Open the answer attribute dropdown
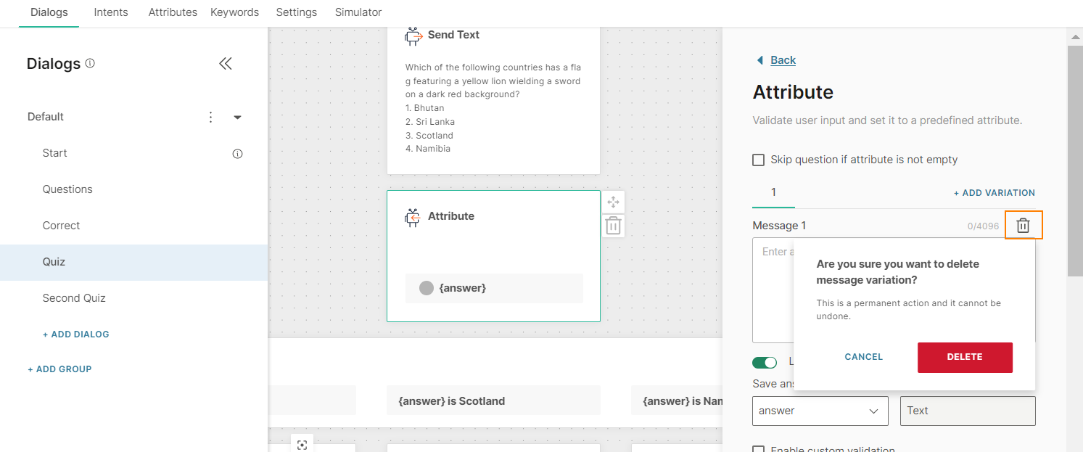The height and width of the screenshot is (452, 1083). pos(820,411)
